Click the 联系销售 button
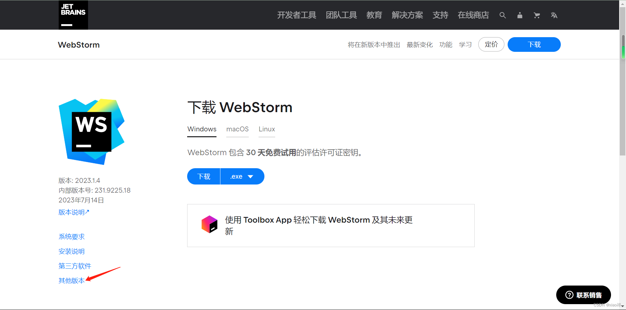The image size is (626, 310). [x=583, y=295]
